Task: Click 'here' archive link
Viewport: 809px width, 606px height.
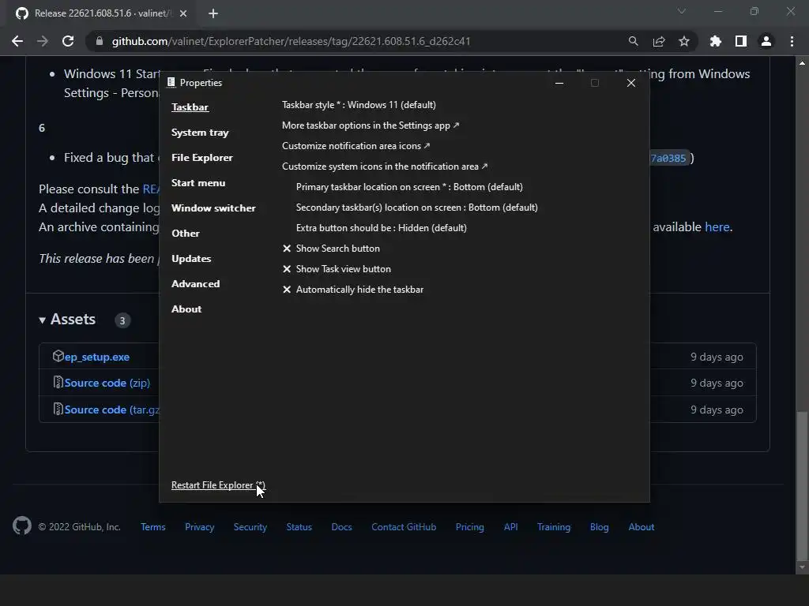Action: click(x=717, y=226)
